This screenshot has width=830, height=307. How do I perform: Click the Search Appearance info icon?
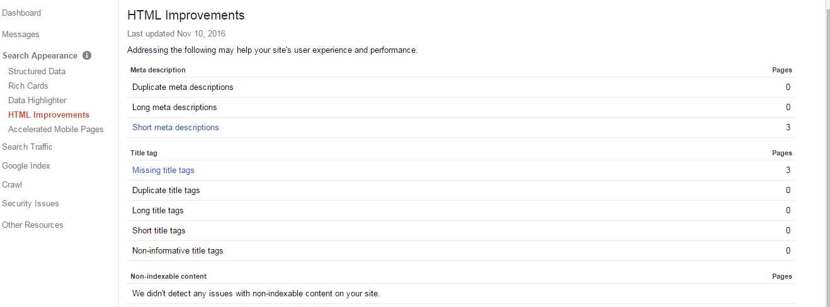(87, 55)
